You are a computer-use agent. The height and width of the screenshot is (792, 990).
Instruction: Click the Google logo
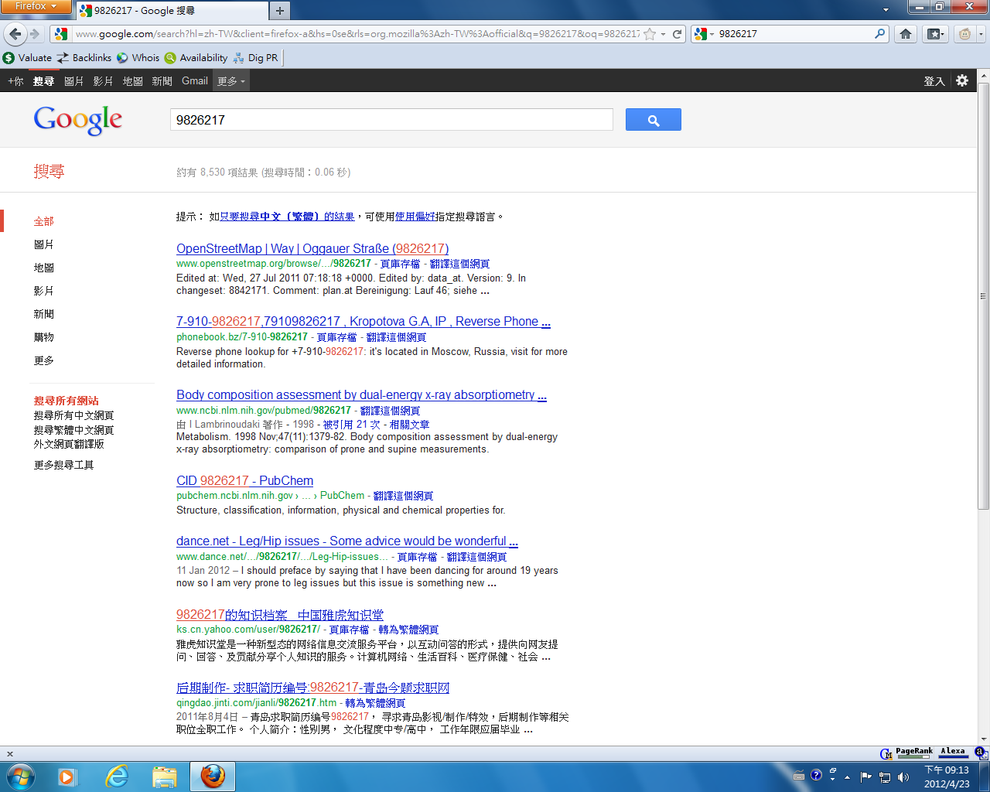click(78, 120)
